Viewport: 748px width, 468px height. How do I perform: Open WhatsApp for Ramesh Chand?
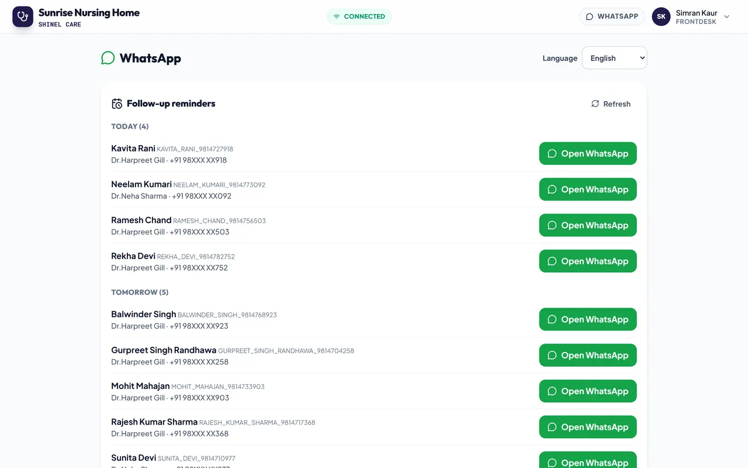[588, 225]
